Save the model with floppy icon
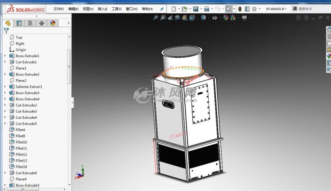 (x=196, y=9)
